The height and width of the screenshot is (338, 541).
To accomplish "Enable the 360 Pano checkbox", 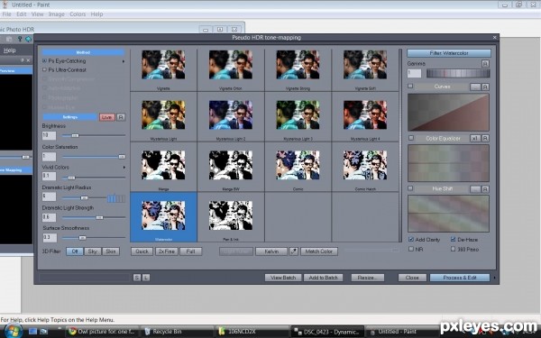I will pyautogui.click(x=453, y=249).
